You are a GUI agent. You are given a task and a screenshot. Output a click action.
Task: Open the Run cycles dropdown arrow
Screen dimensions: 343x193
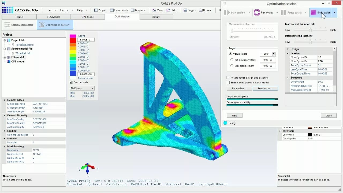[277, 13]
